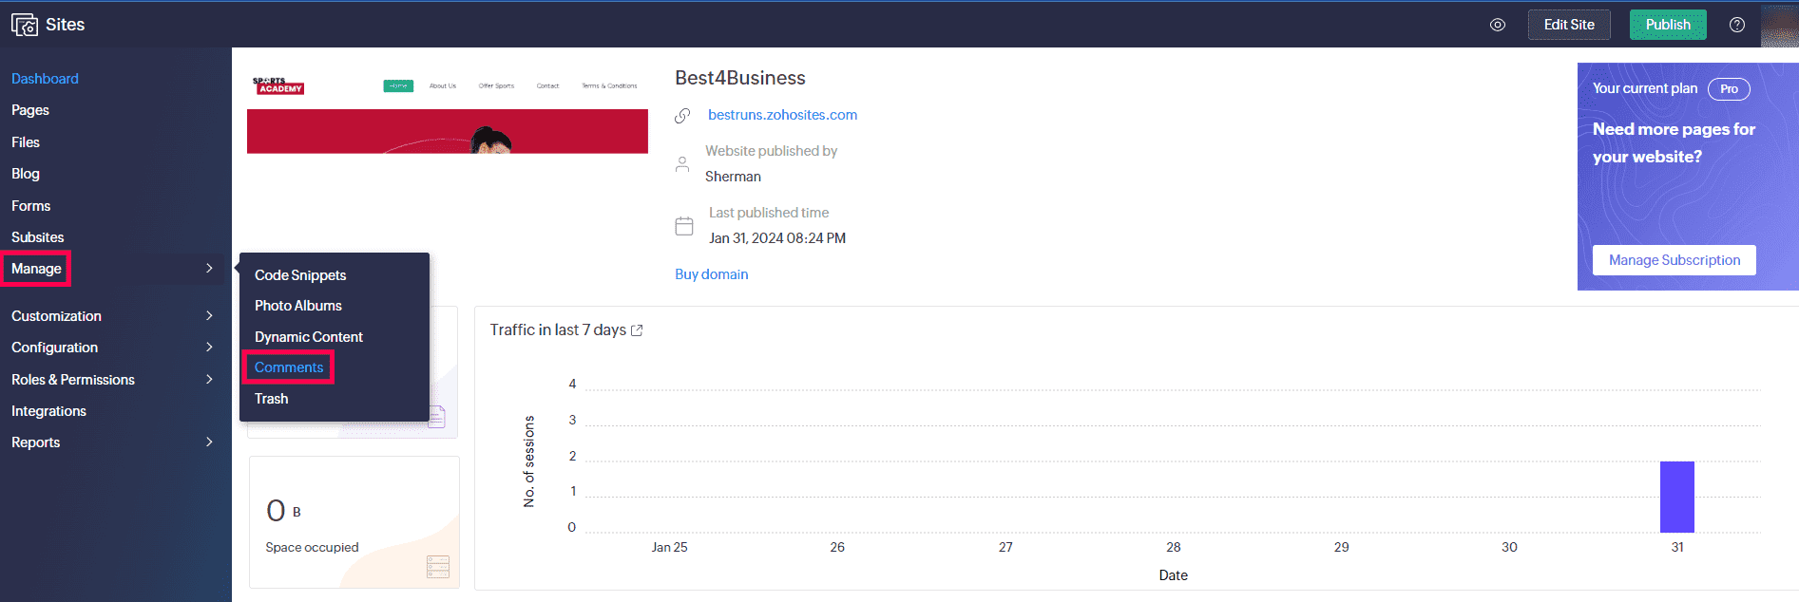Select Comments from Manage submenu
The height and width of the screenshot is (602, 1799).
289,367
